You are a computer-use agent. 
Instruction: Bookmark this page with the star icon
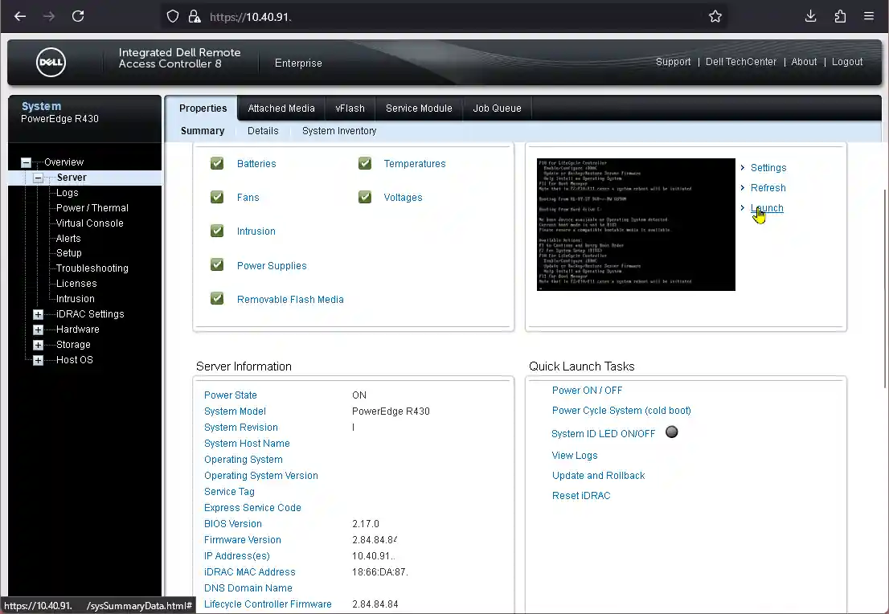click(x=715, y=16)
